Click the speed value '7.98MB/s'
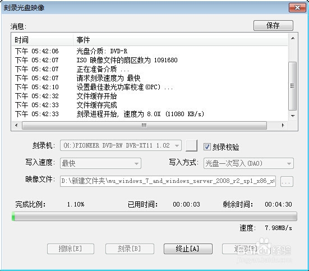 pos(278,228)
